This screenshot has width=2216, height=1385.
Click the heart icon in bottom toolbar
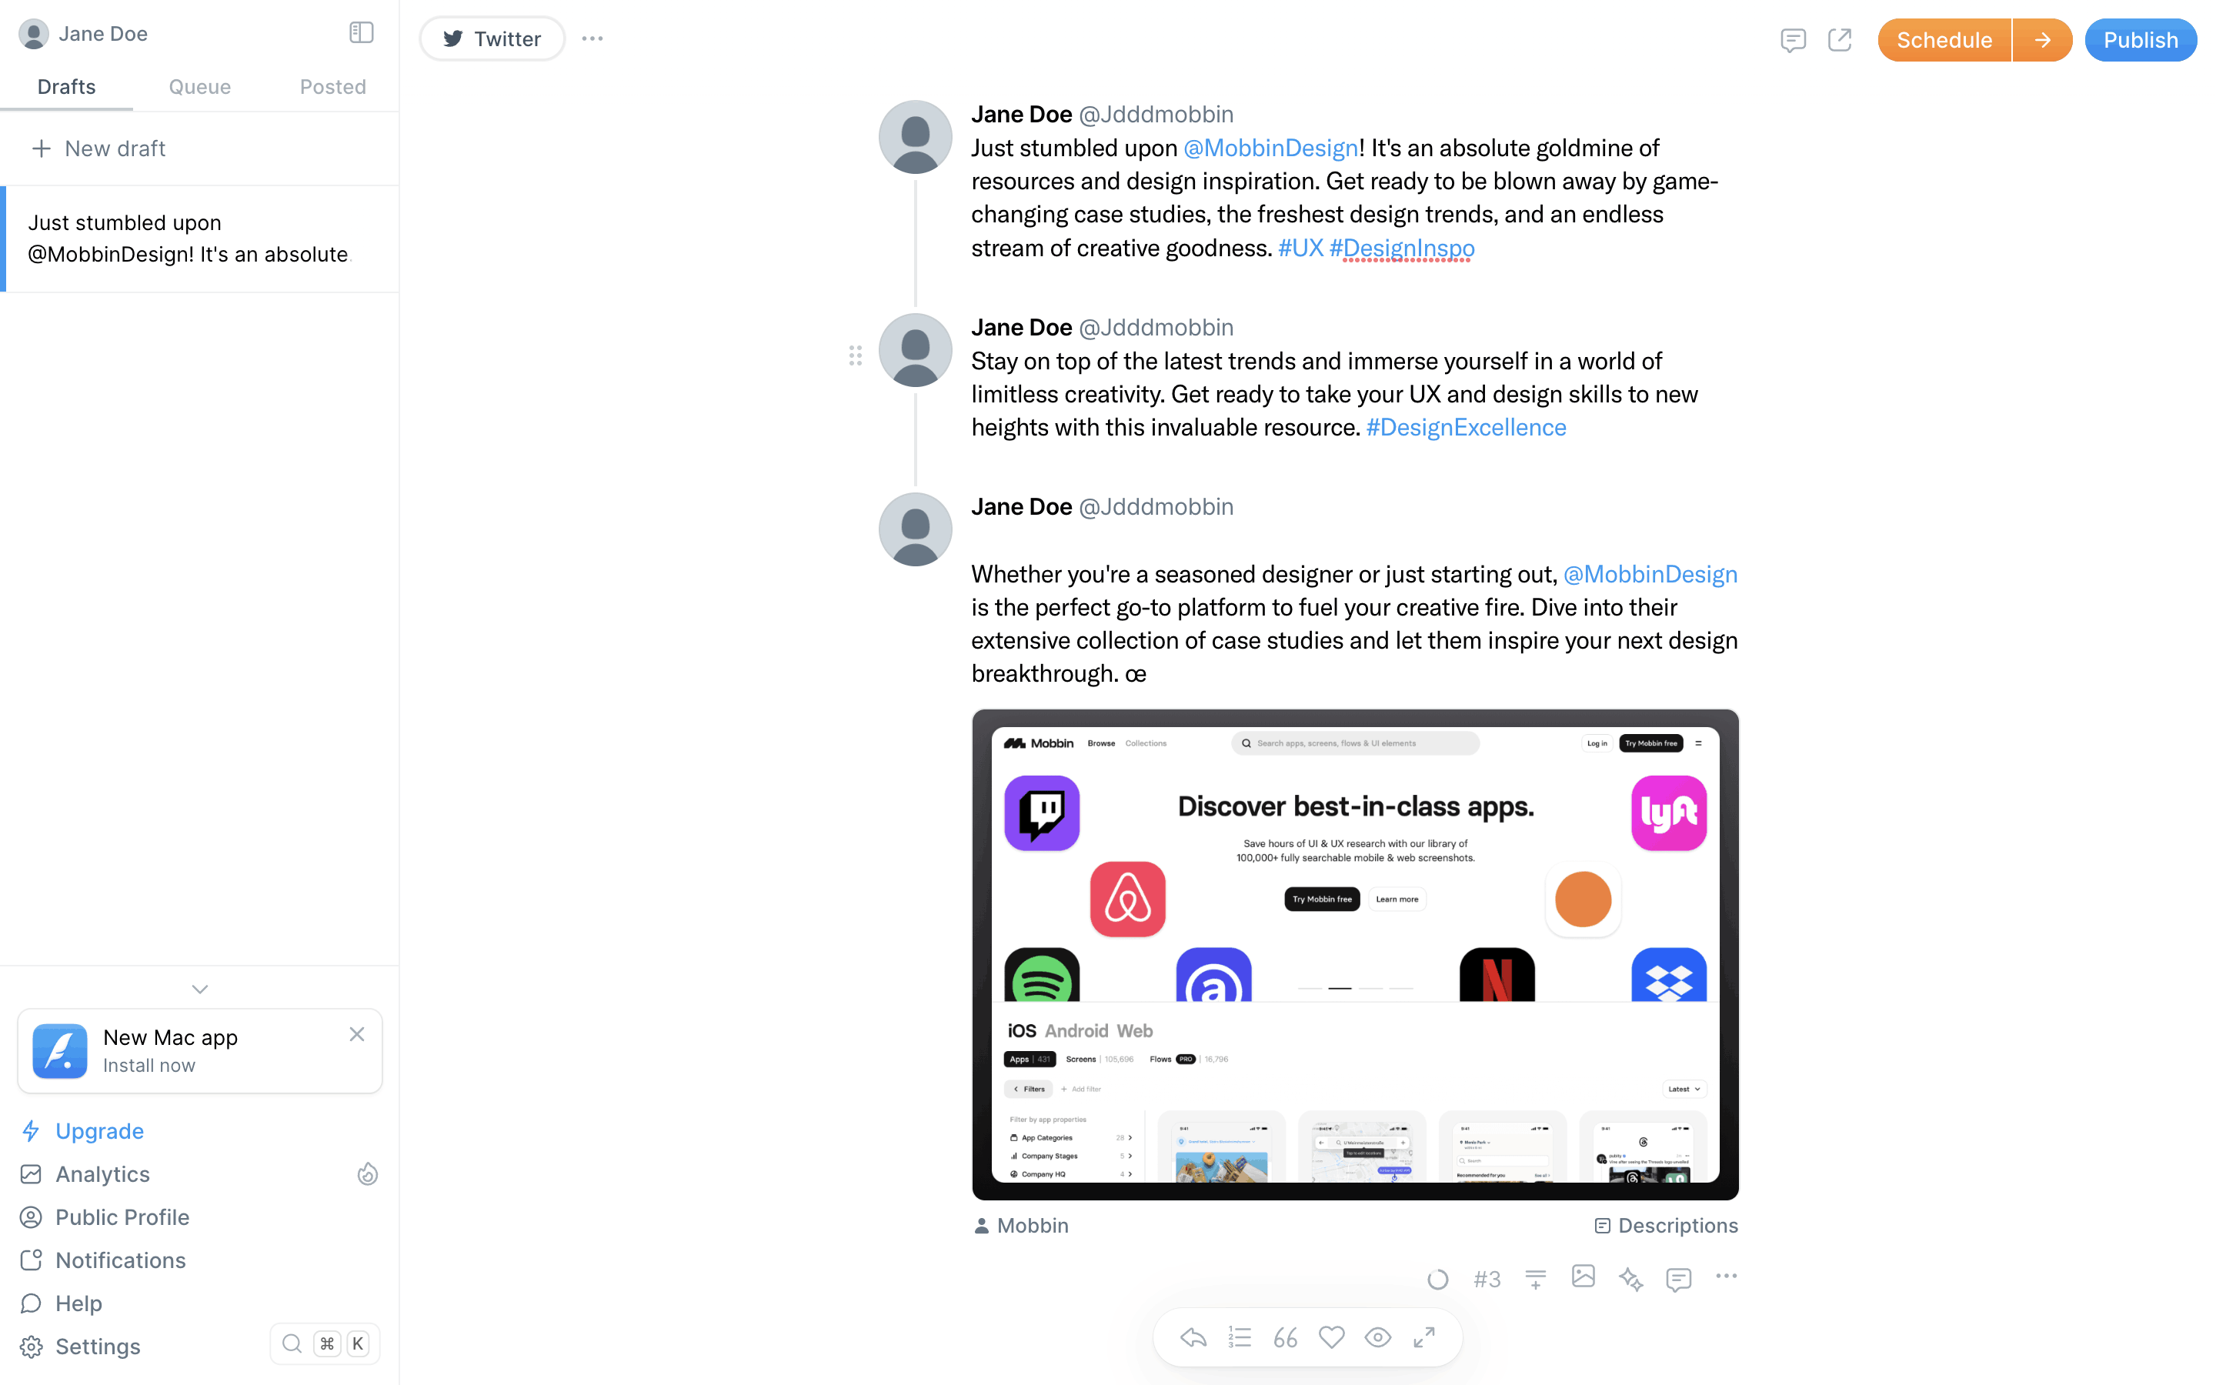[1331, 1337]
